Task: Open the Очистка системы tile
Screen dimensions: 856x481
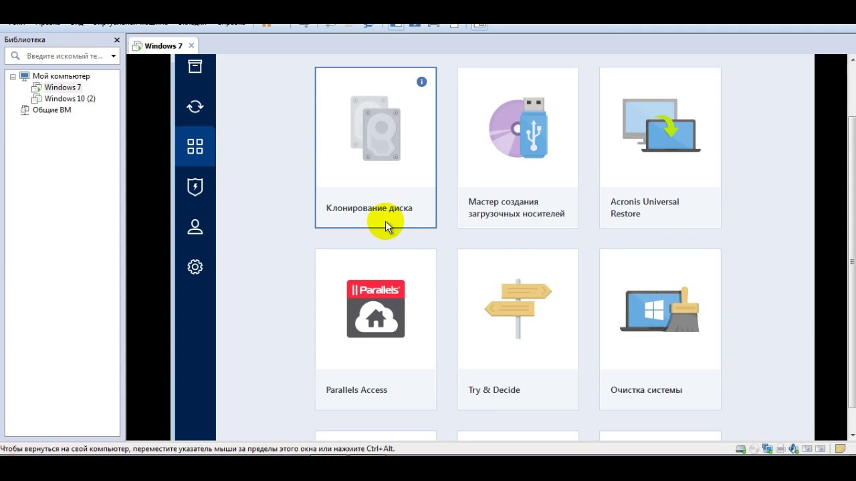Action: tap(660, 329)
